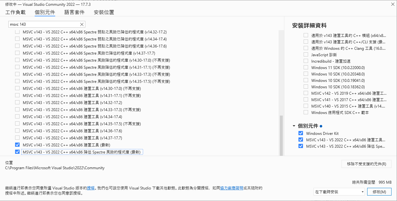Close the installer window
This screenshot has width=397, height=201.
(x=393, y=4)
